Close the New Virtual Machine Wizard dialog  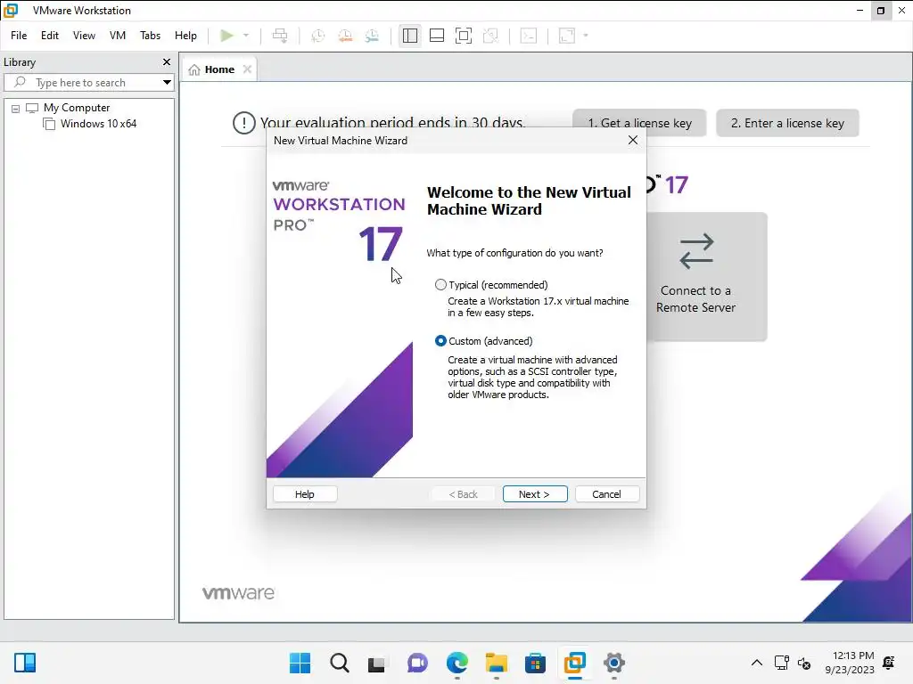tap(633, 140)
